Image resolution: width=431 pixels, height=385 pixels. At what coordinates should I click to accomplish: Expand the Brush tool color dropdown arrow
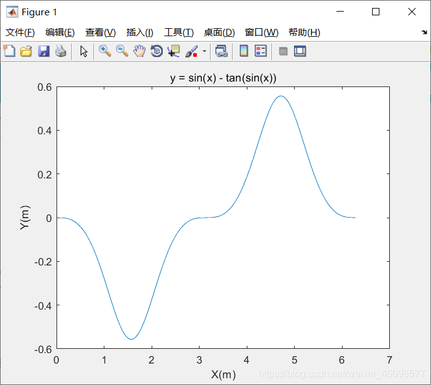point(204,51)
